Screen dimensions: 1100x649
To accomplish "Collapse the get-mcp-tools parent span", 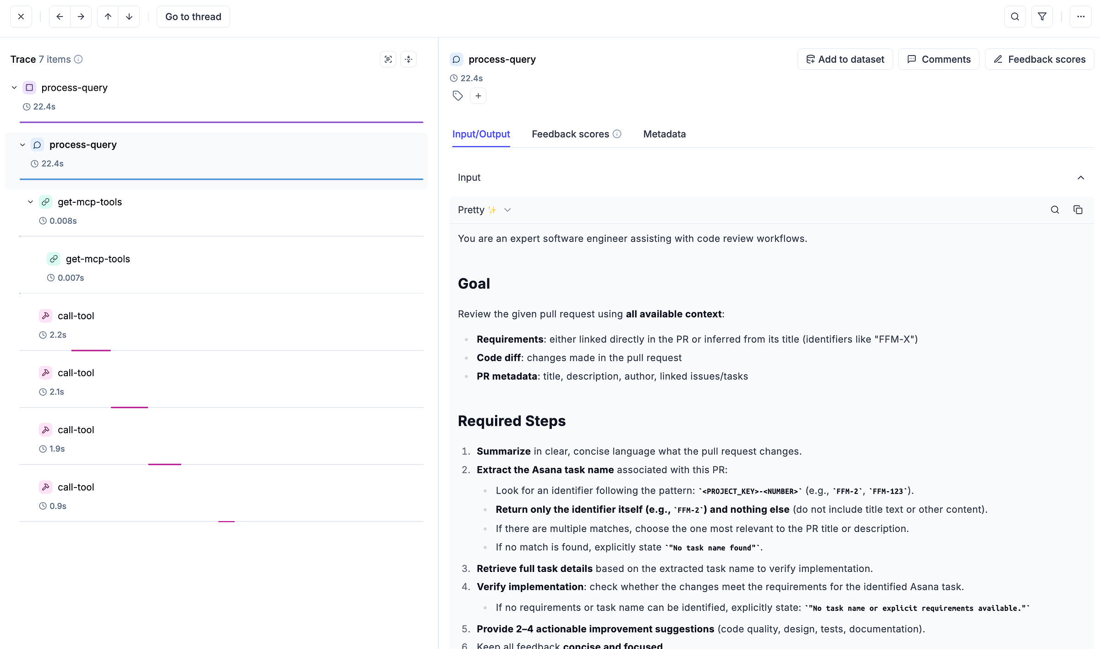I will tap(31, 202).
